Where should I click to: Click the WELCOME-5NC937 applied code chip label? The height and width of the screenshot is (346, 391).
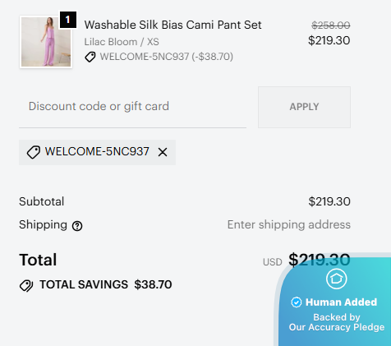(97, 151)
